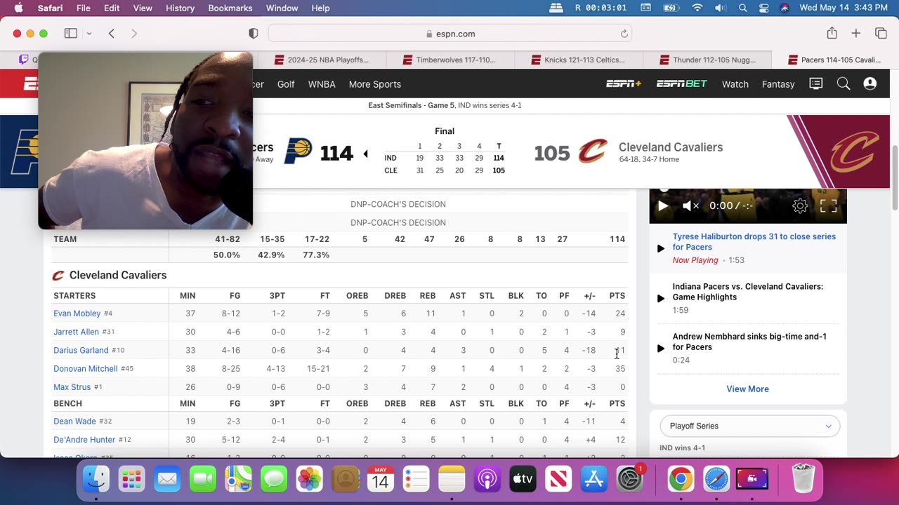Image resolution: width=899 pixels, height=505 pixels.
Task: Click the espn.com address bar
Action: (449, 34)
